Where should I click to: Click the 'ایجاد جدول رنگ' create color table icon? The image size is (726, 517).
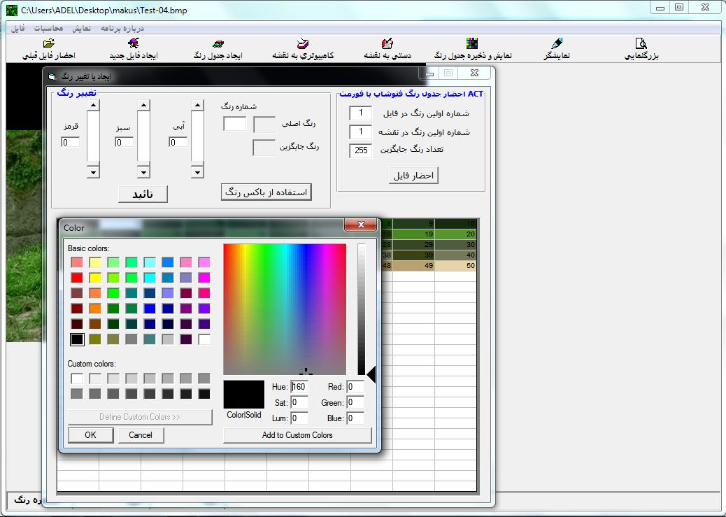pos(218,44)
